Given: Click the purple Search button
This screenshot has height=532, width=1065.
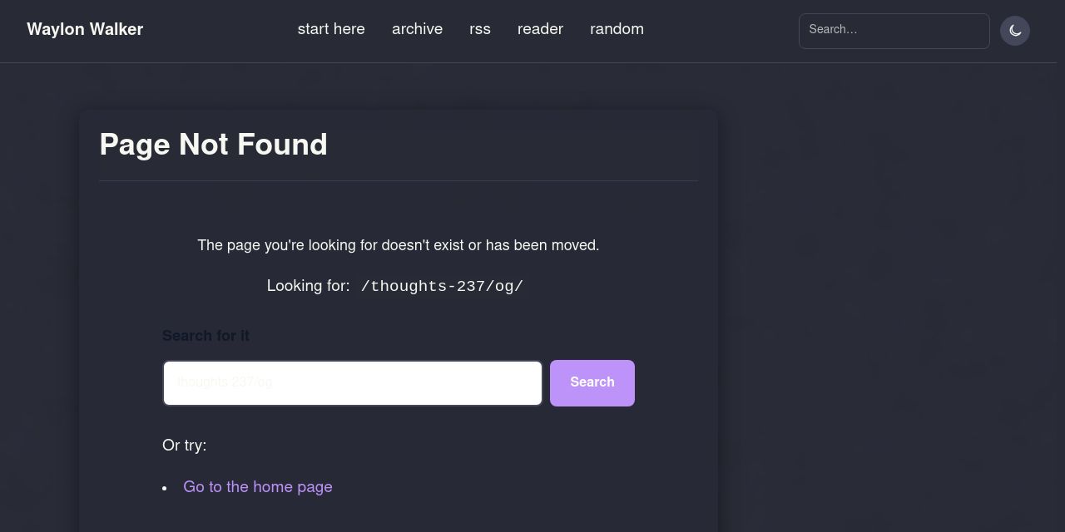Looking at the screenshot, I should click(592, 383).
